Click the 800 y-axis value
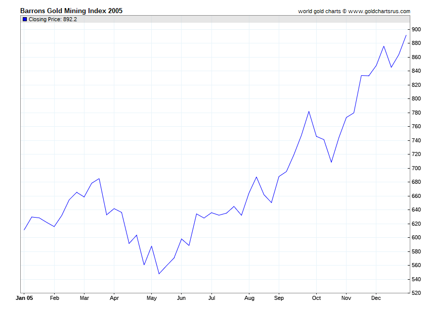This screenshot has height=311, width=430. coord(416,98)
